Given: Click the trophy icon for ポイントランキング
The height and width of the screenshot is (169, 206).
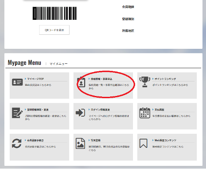Looking at the screenshot, I should [x=145, y=82].
